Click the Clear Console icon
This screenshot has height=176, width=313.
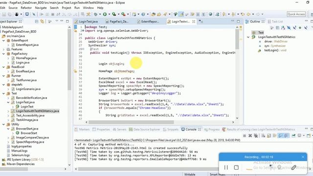263,135
